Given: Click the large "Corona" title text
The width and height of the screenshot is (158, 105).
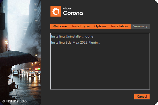Looking at the screenshot, I should click(x=73, y=13).
